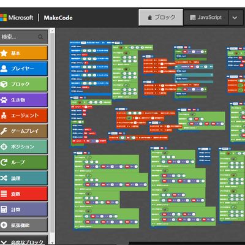Click the JavaScript tab code icon
The height and width of the screenshot is (245, 245).
192,18
